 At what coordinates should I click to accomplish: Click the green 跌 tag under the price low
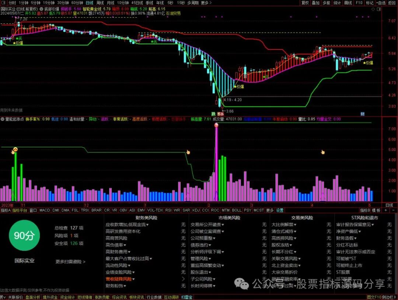(x=213, y=114)
